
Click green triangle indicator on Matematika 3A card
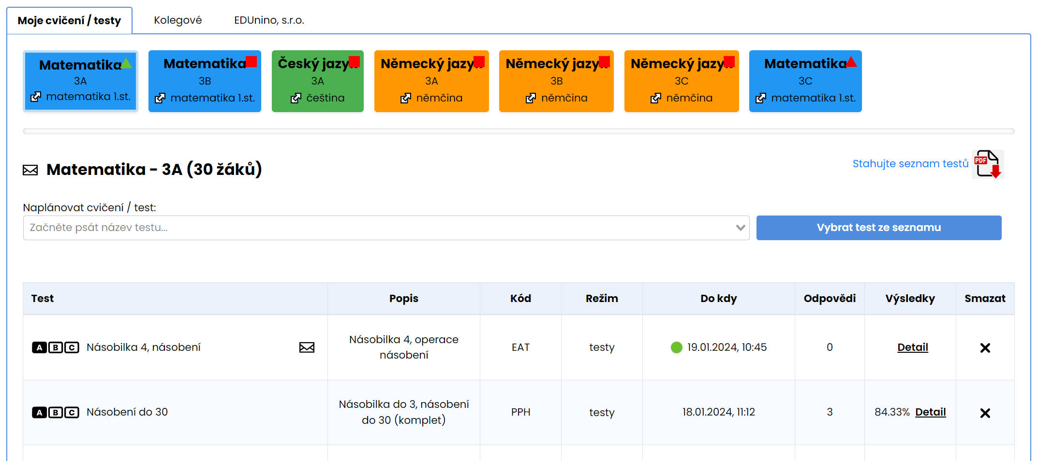click(x=126, y=63)
